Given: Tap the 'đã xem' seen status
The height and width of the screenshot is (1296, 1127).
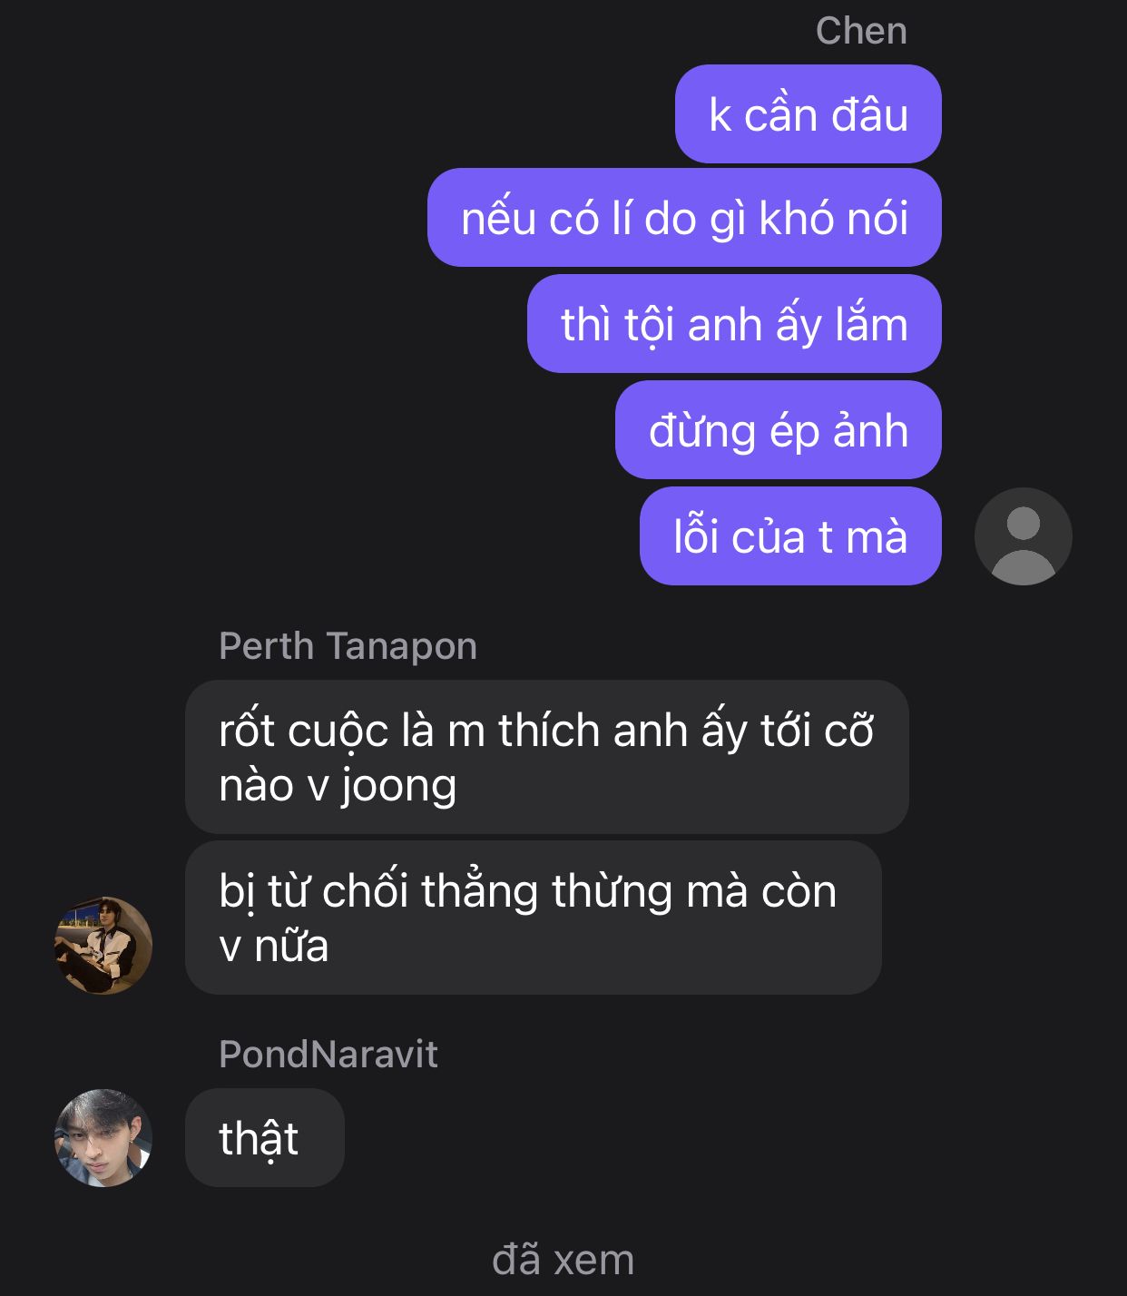Looking at the screenshot, I should [563, 1260].
